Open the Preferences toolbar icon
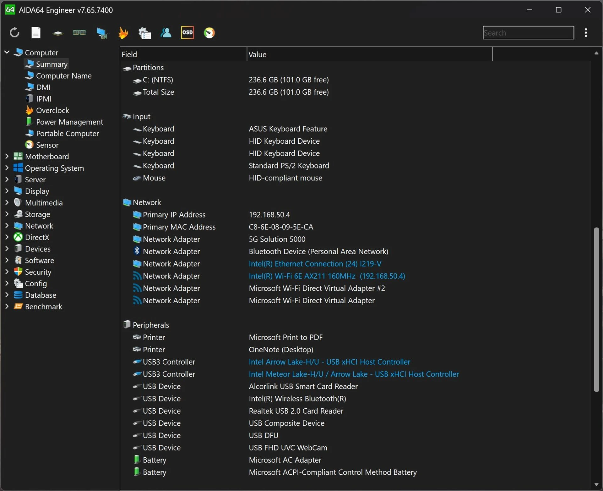This screenshot has height=491, width=603. point(144,33)
